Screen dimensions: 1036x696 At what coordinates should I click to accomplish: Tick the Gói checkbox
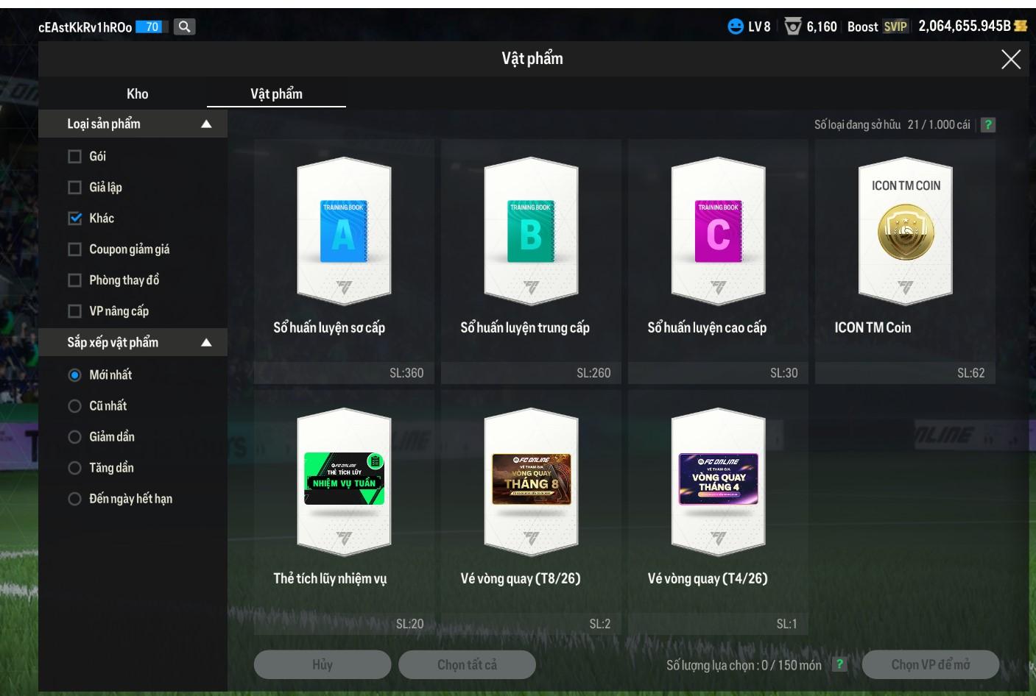coord(74,156)
